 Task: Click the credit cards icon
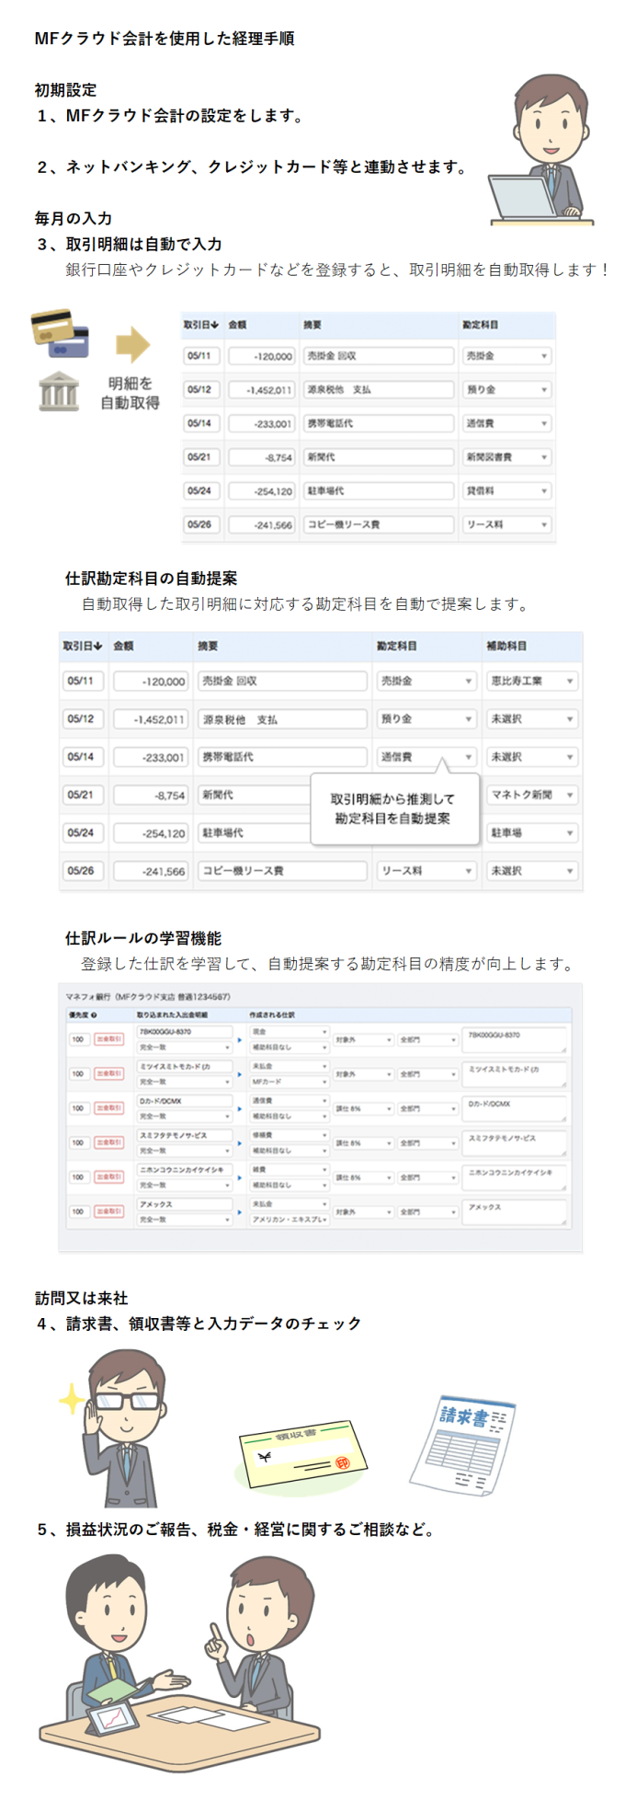(x=60, y=333)
